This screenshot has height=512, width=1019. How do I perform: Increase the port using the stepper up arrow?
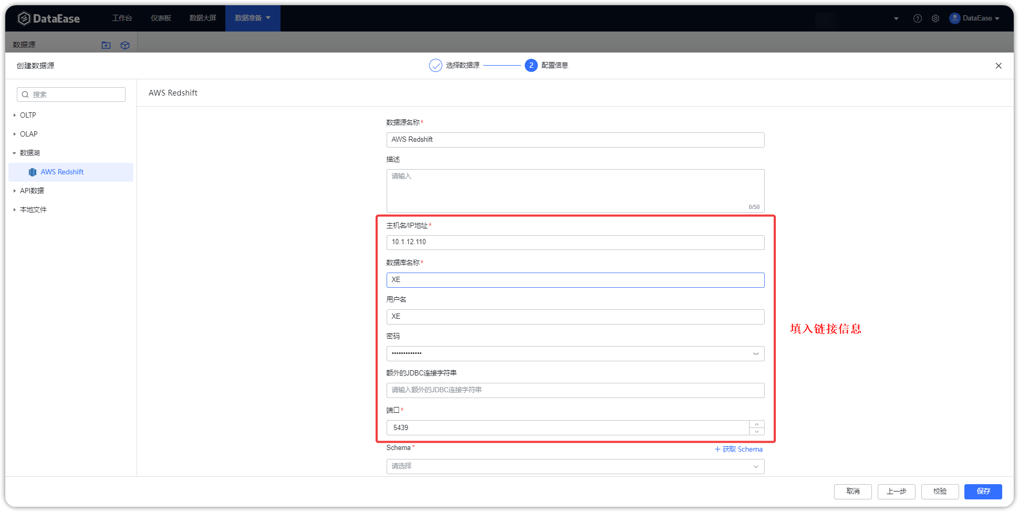756,424
